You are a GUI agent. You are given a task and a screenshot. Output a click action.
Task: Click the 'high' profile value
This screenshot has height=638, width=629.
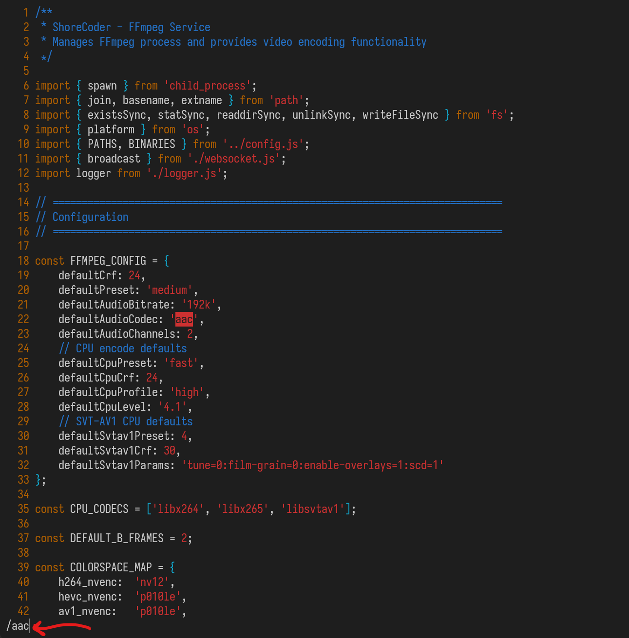[187, 392]
